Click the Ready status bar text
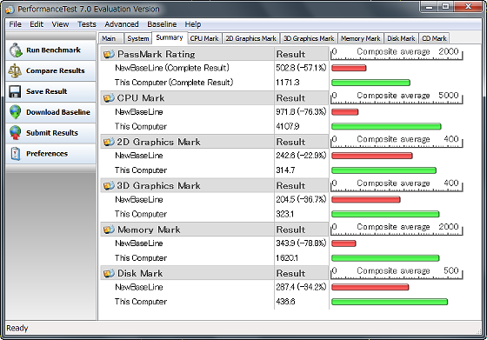 click(17, 328)
